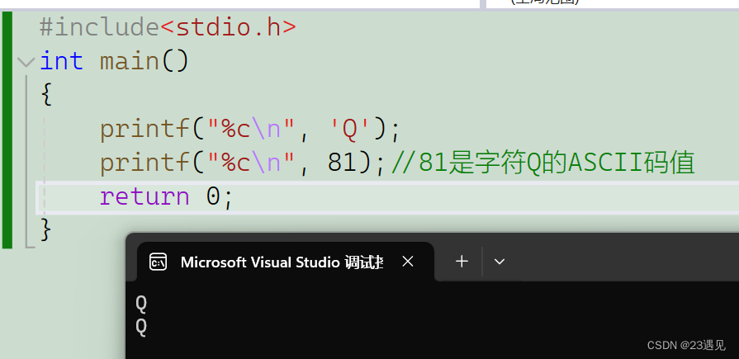Click the printf line printing 'Q'
The height and width of the screenshot is (359, 739).
point(250,129)
